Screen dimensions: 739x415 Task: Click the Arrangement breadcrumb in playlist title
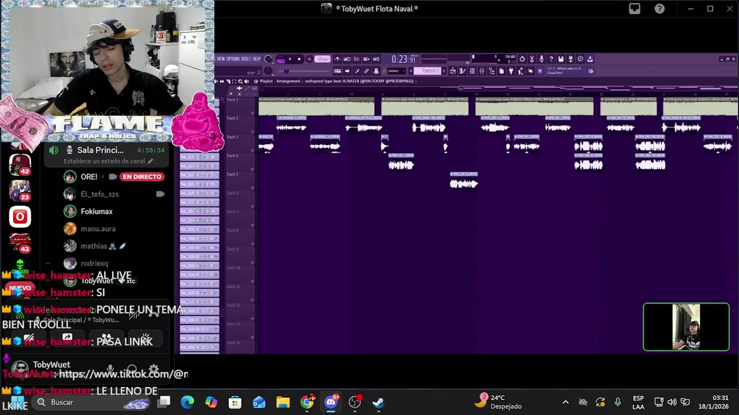click(x=288, y=81)
